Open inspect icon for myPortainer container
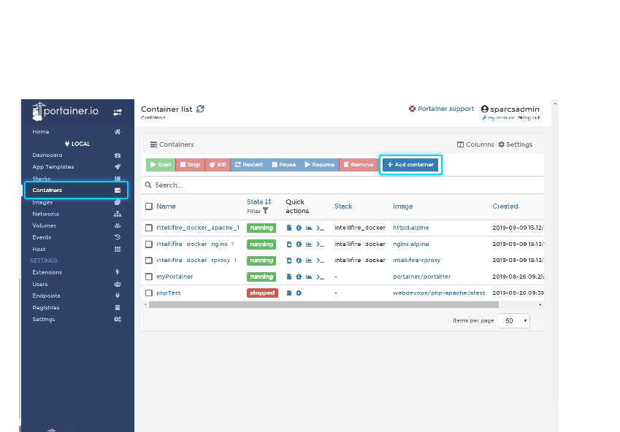The image size is (620, 432). 299,277
